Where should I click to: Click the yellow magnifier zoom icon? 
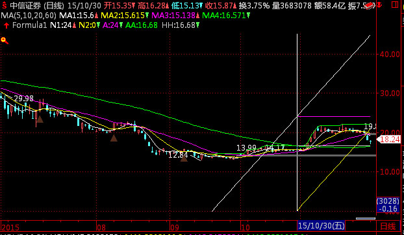5,41
